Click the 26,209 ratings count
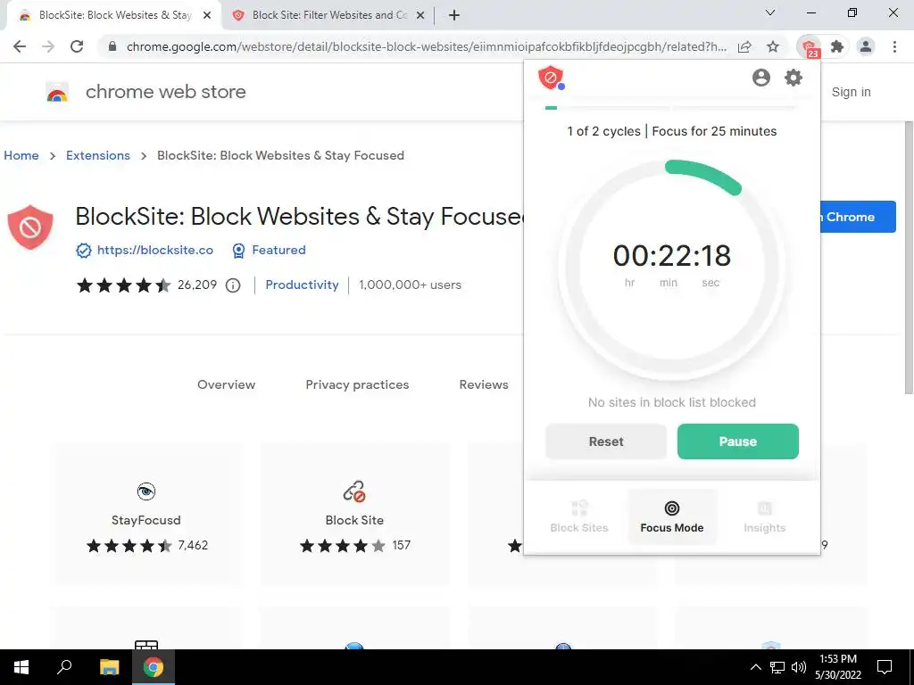The image size is (914, 685). click(x=197, y=285)
